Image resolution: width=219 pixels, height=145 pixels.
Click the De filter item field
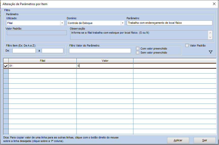[x=24, y=51]
